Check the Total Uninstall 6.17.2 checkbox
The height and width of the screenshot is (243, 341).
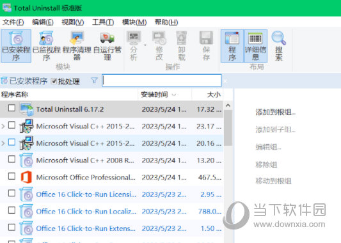[x=12, y=108]
